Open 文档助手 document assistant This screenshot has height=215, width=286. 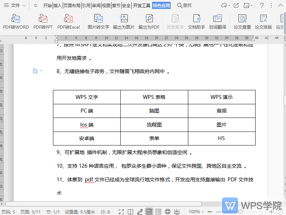point(197,22)
